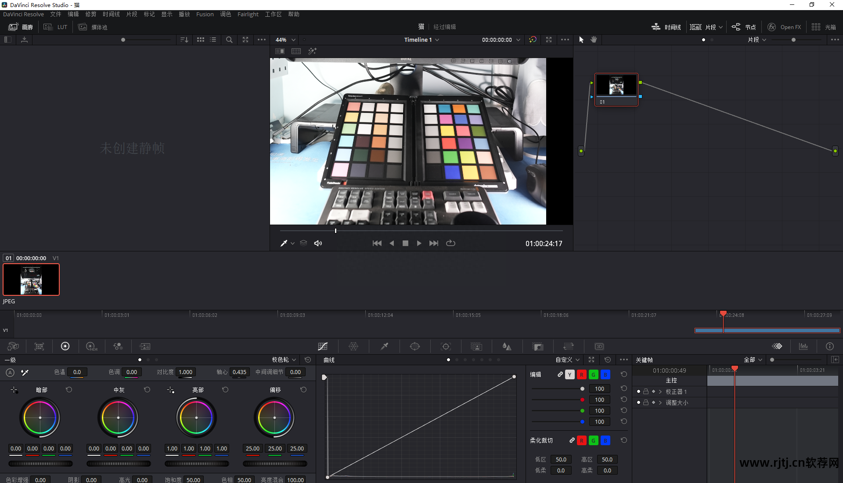Open the Curves palette icon
Image resolution: width=843 pixels, height=483 pixels.
tap(323, 346)
